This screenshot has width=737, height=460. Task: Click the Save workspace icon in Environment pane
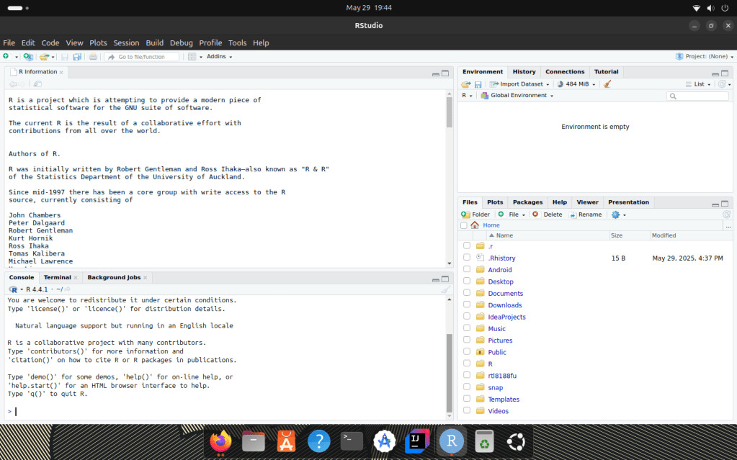point(478,84)
